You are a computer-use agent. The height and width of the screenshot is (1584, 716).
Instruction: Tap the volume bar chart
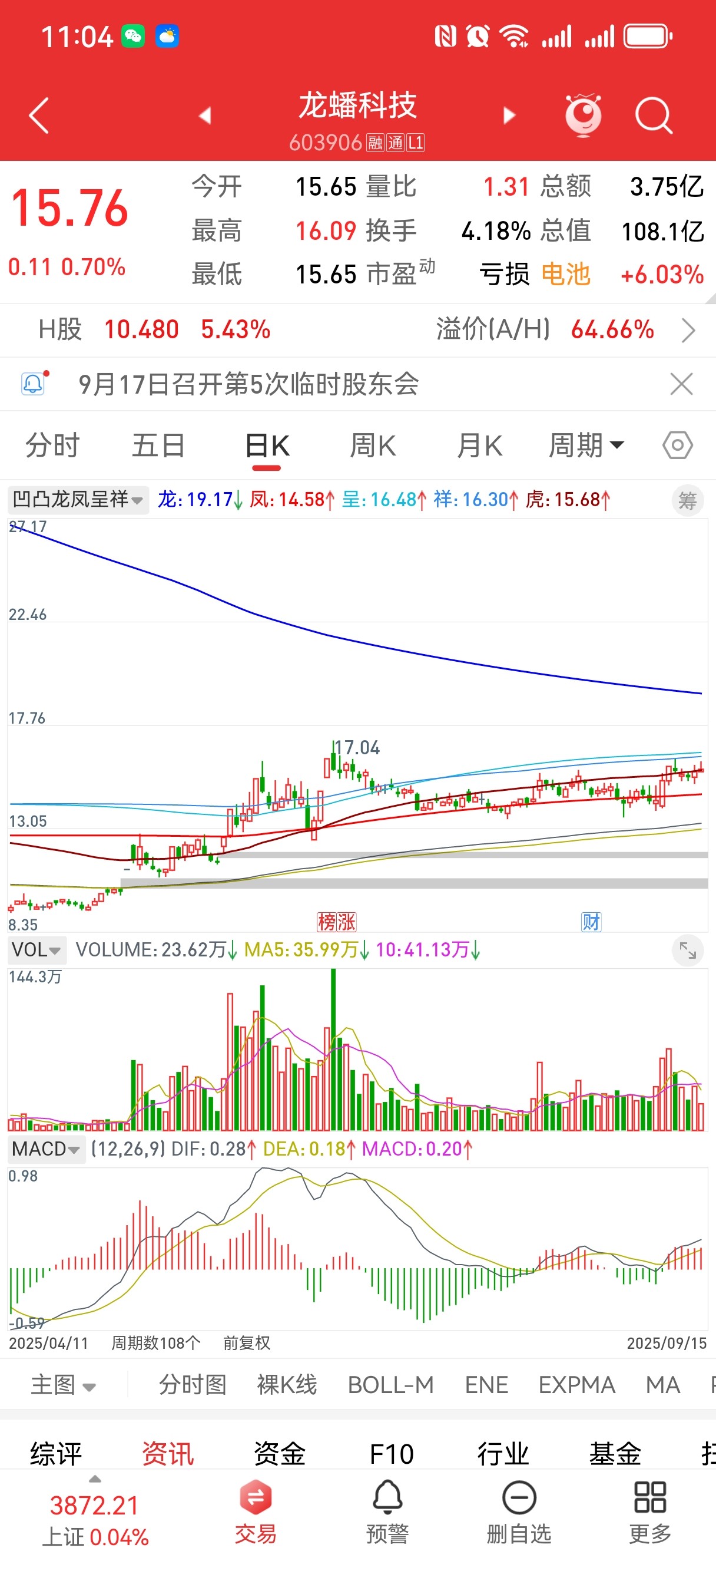tap(357, 1050)
